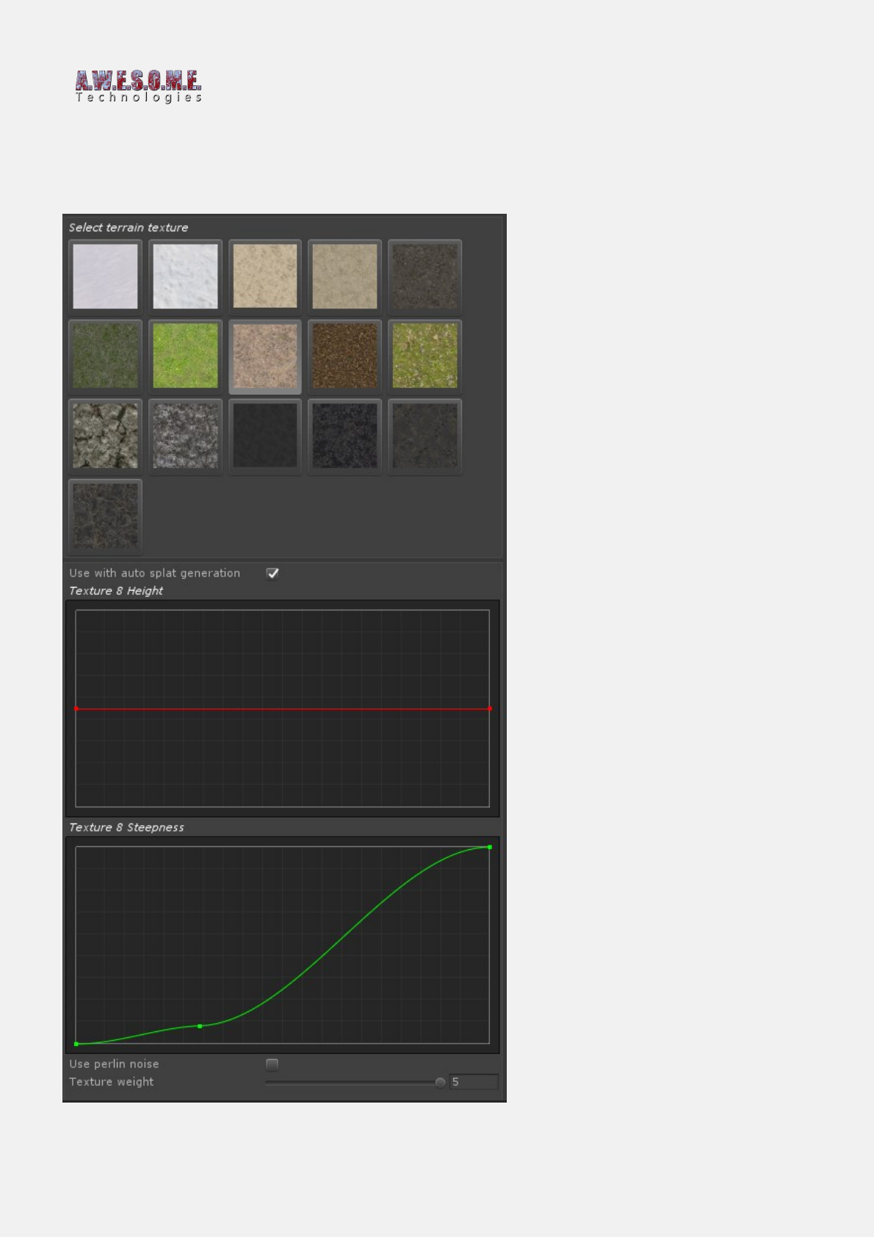Click the highlighted pinkish gravel texture
The image size is (874, 1237).
click(x=265, y=356)
